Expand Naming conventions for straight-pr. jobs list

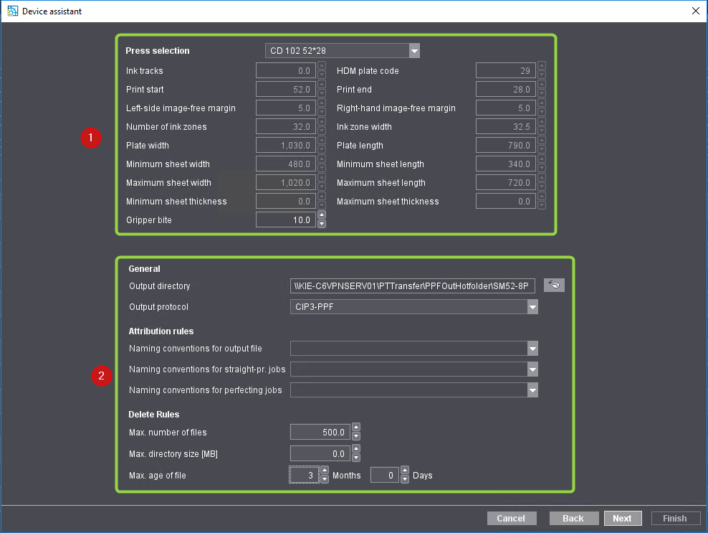click(x=532, y=369)
